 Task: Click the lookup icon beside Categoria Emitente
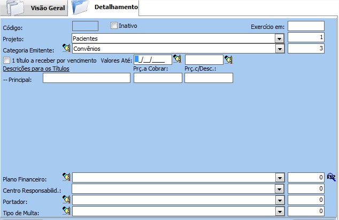pyautogui.click(x=66, y=48)
